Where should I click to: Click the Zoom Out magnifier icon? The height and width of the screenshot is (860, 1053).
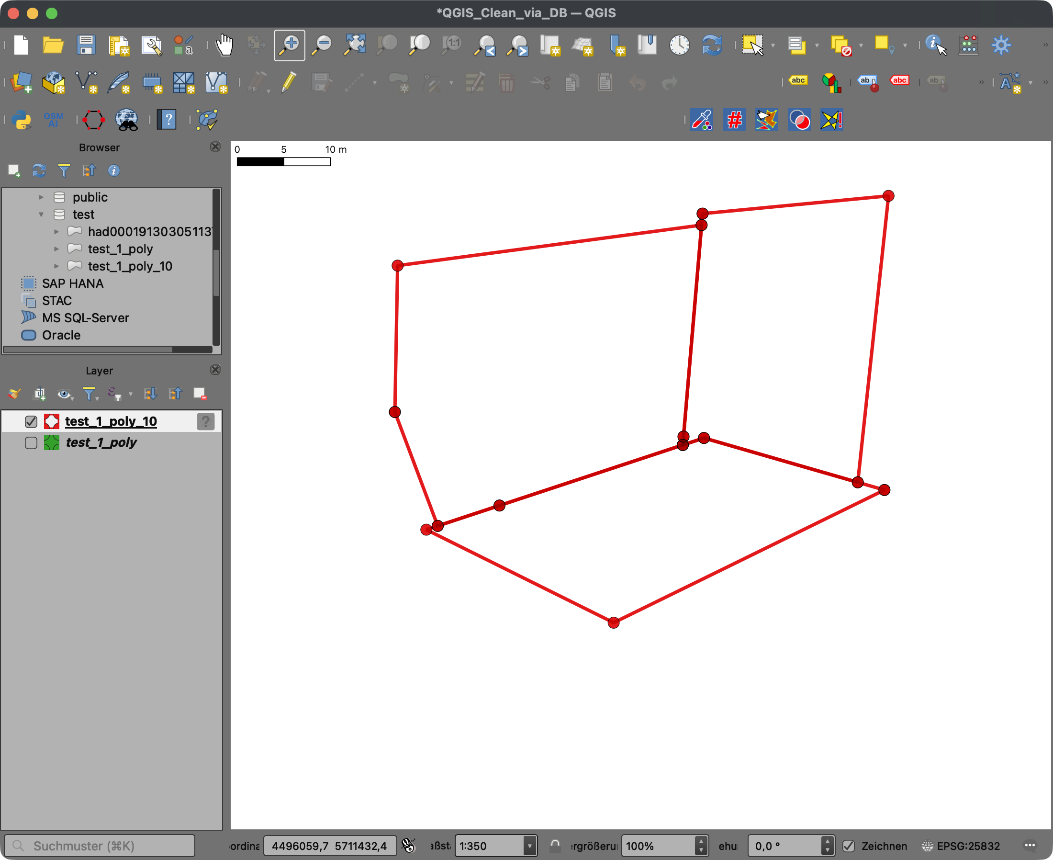(x=322, y=45)
